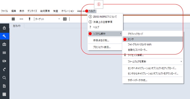Open the ヘルプ menu in menu bar
This screenshot has height=99, width=190.
click(92, 11)
